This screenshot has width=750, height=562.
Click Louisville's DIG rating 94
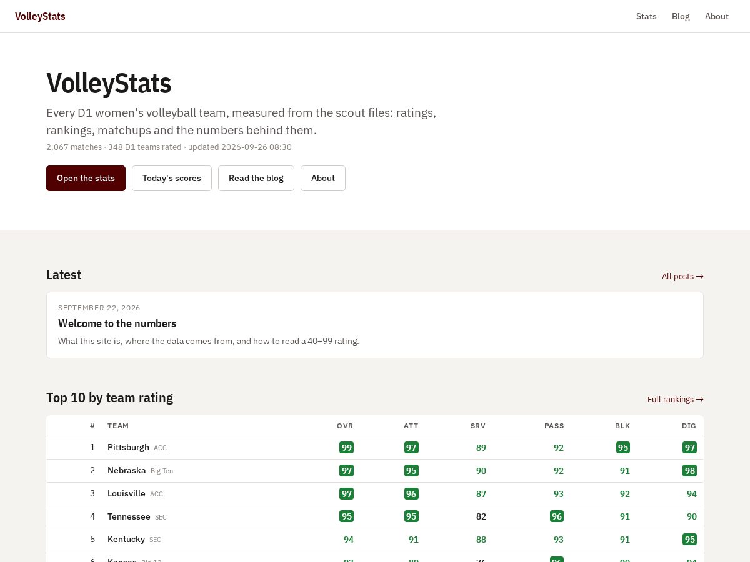(692, 493)
